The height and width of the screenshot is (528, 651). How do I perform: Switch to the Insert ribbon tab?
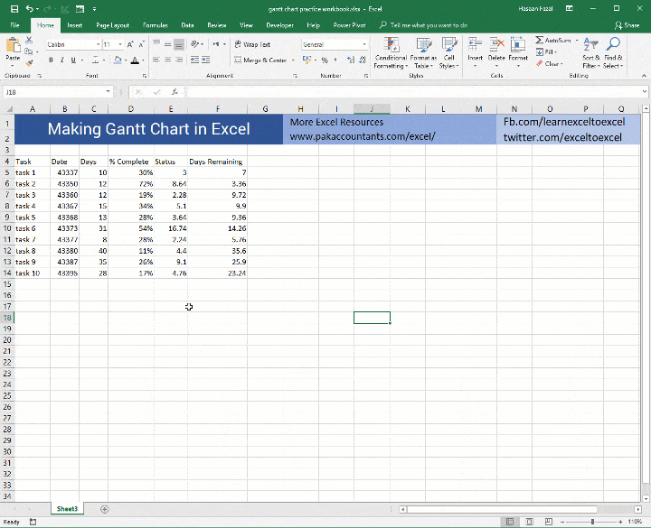coord(75,25)
